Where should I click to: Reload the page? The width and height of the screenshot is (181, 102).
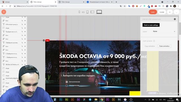pos(10,6)
